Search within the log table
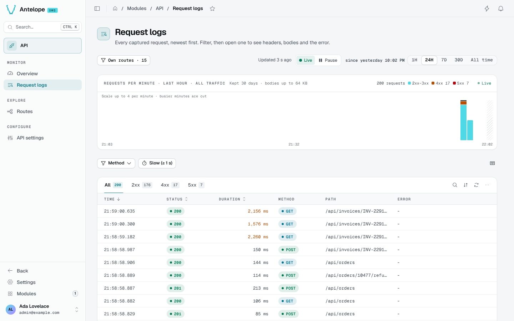 tap(455, 185)
